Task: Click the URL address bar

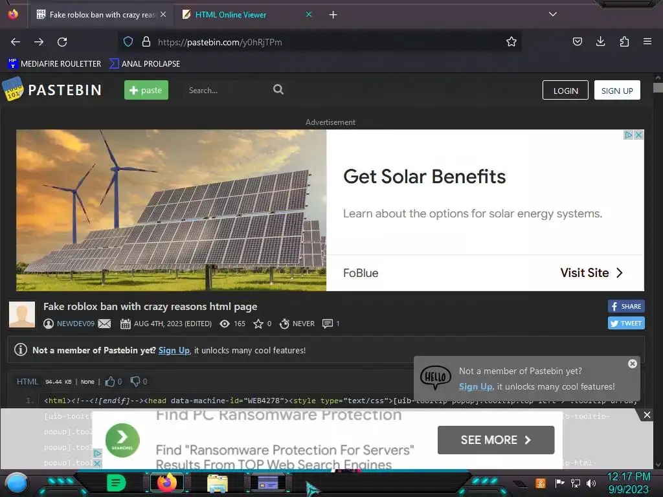Action: [321, 42]
